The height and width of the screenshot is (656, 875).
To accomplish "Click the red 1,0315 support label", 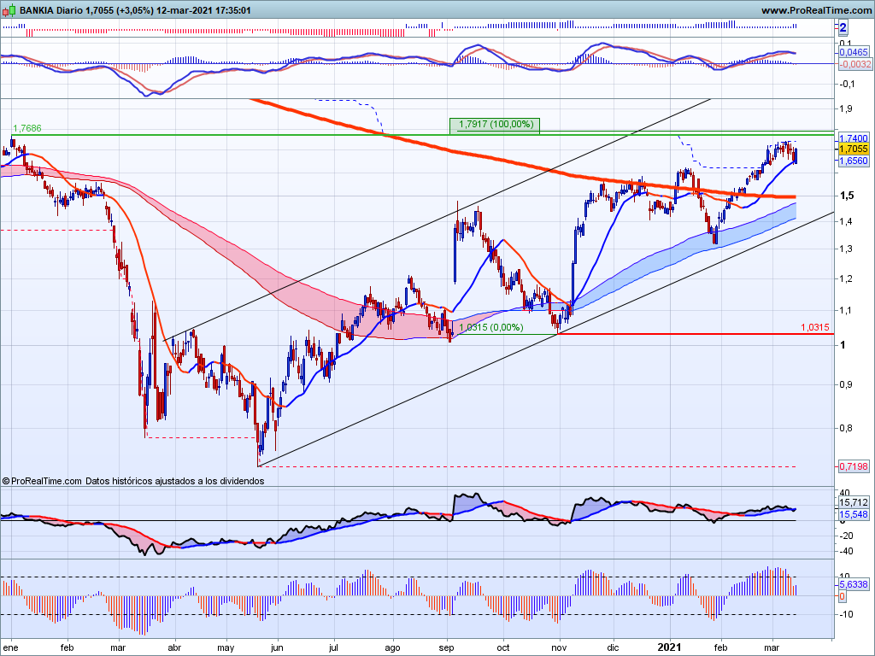I will click(814, 327).
